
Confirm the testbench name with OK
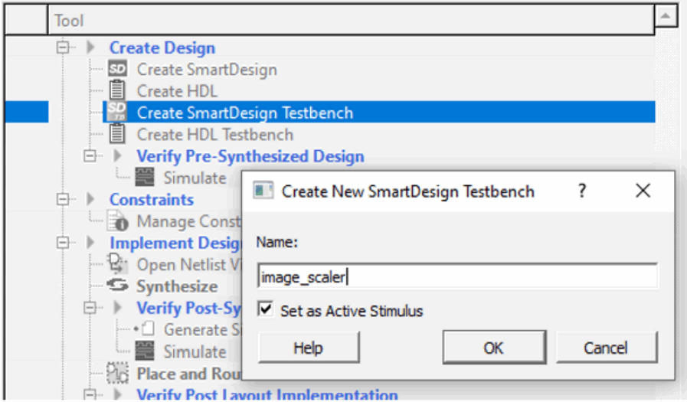[x=494, y=348]
